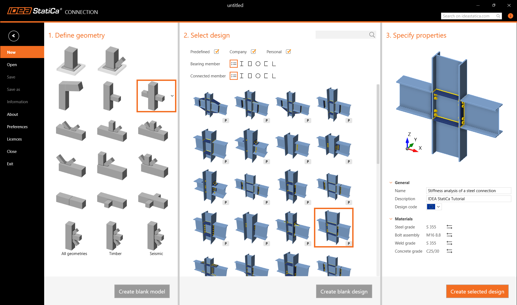The image size is (517, 305).
Task: Collapse the General section
Action: click(391, 182)
